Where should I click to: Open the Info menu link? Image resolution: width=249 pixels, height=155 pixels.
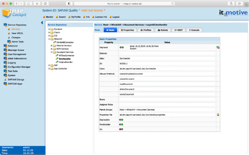88,17
